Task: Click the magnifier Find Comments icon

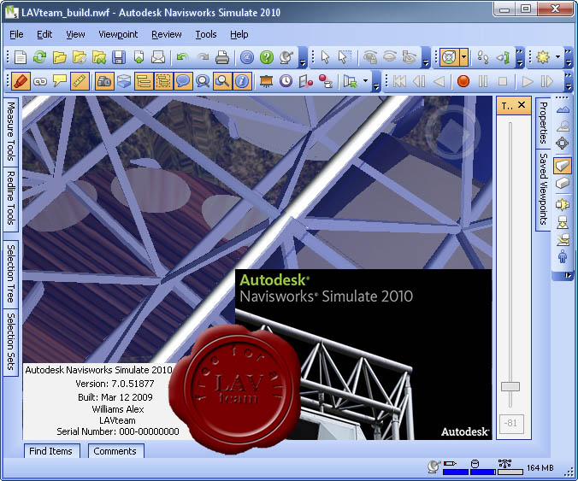Action: pos(203,81)
